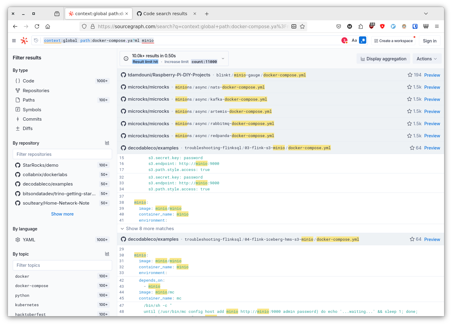The image size is (452, 325).
Task: Click the Sourcegraph logo
Action: (x=24, y=41)
